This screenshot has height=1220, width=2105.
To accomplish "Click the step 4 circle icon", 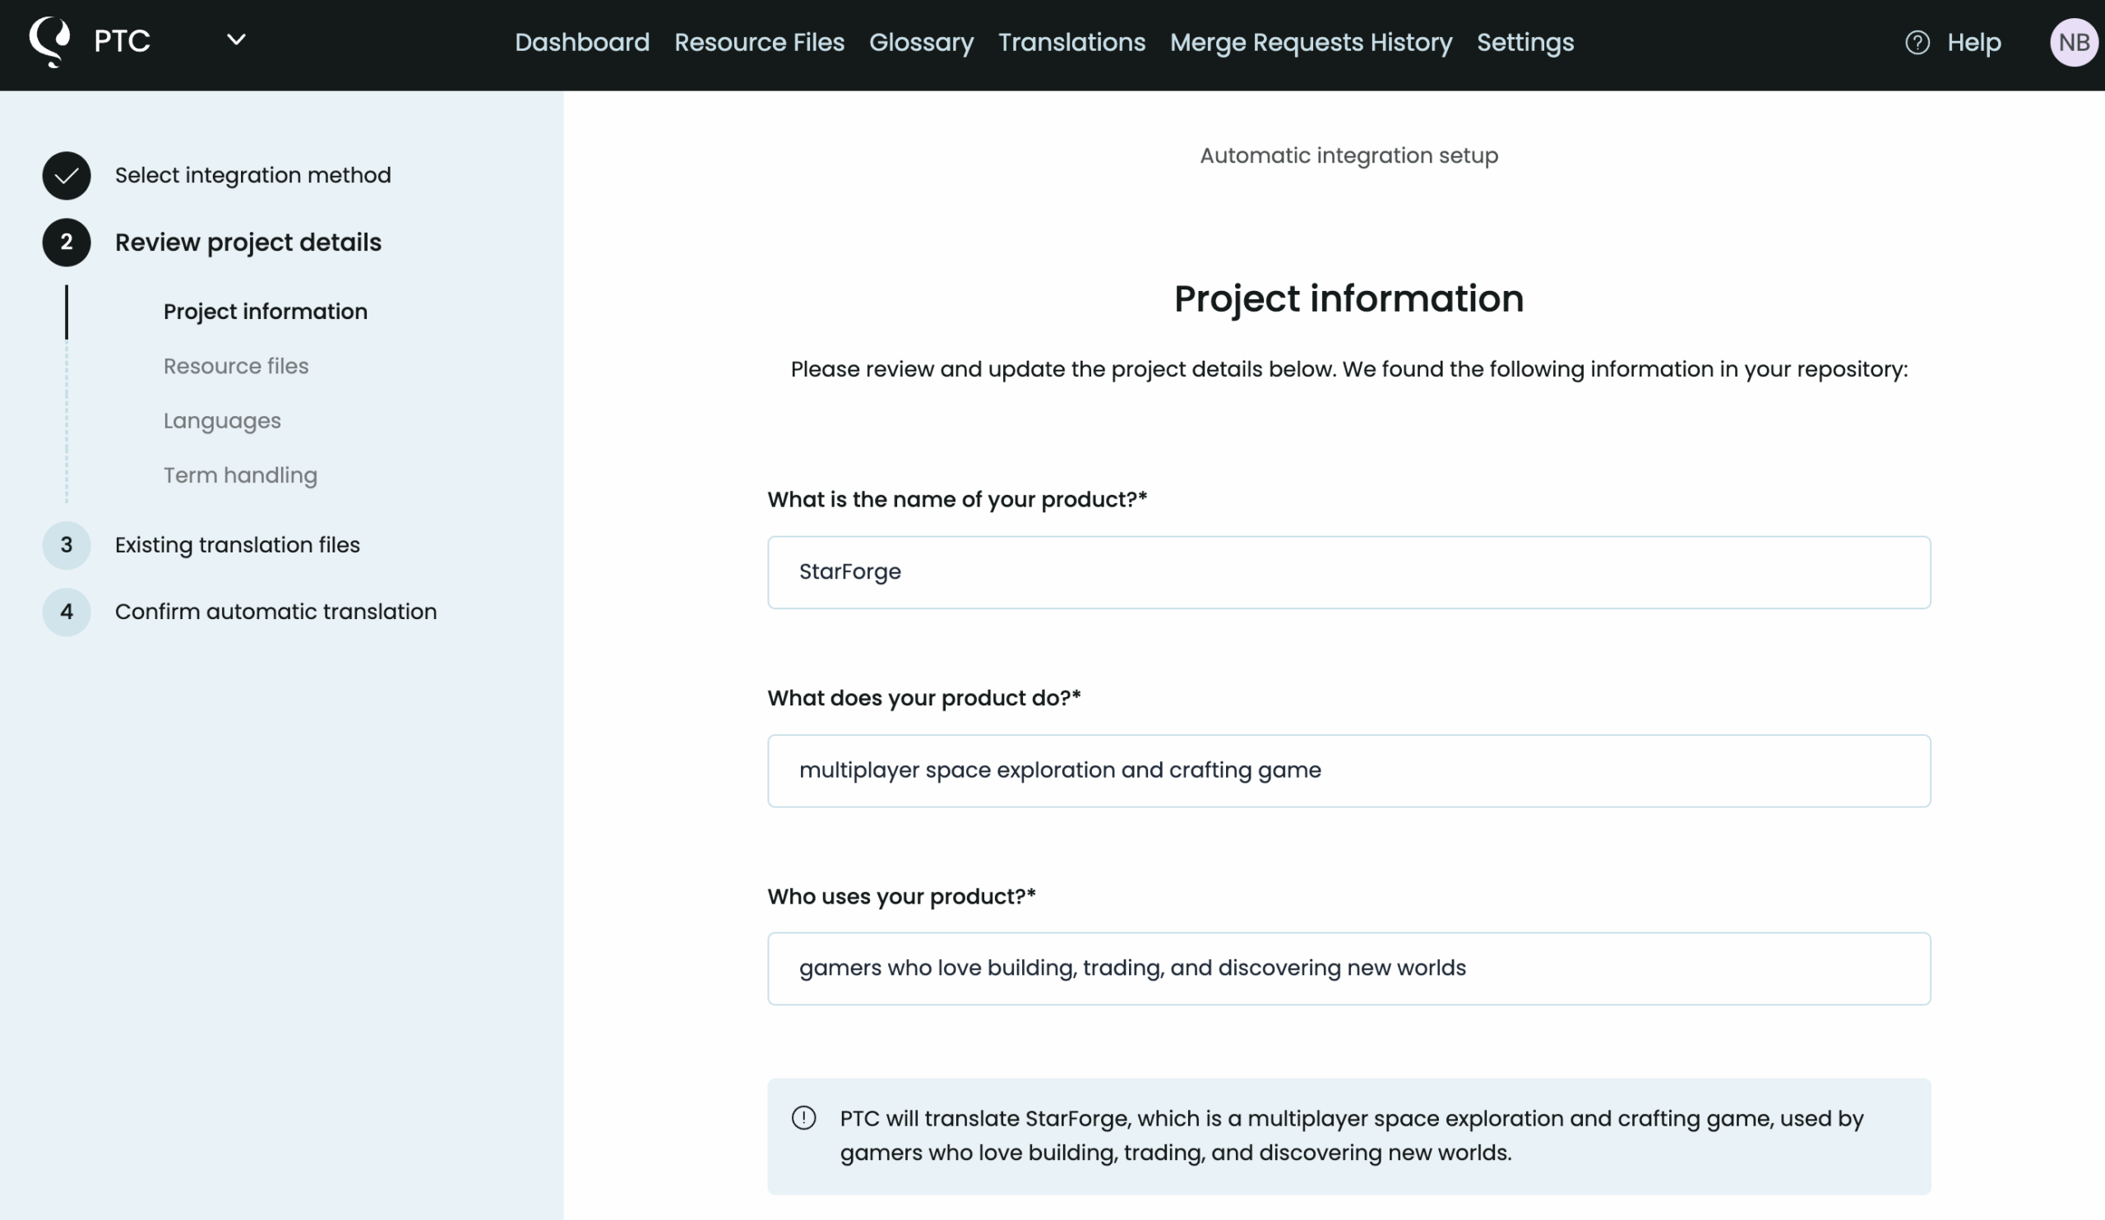I will coord(67,612).
